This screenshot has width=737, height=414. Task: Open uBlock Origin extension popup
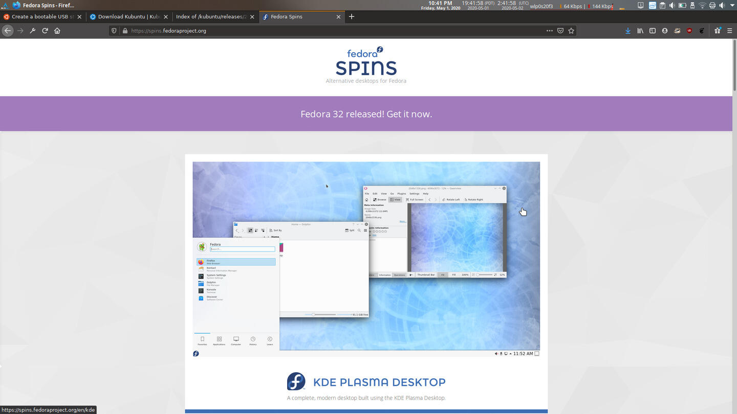click(x=689, y=31)
